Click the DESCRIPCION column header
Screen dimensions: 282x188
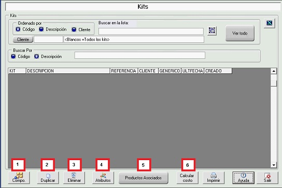click(x=68, y=71)
